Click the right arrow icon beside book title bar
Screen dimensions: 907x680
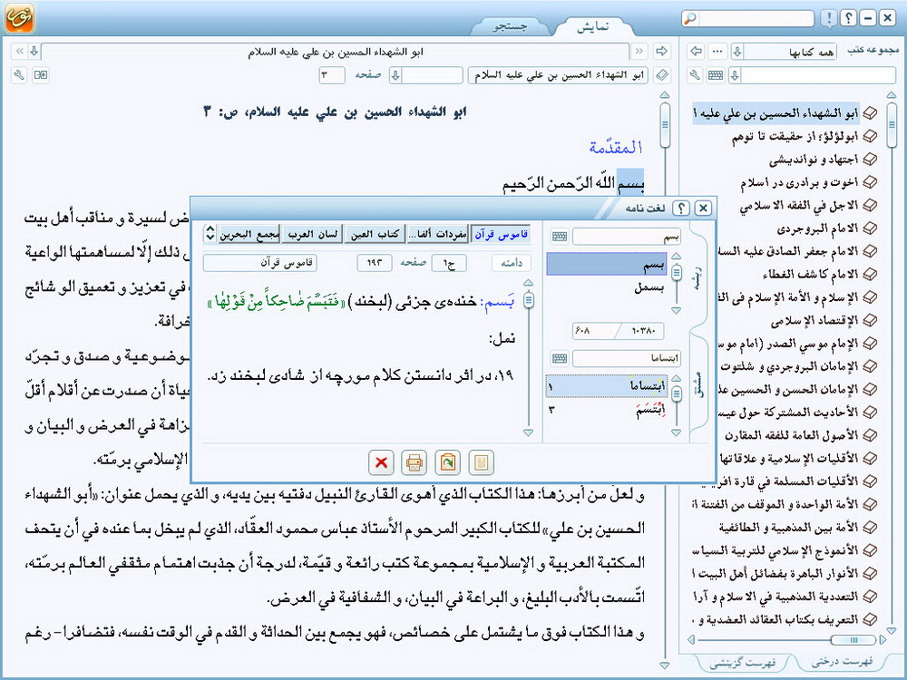(x=662, y=52)
